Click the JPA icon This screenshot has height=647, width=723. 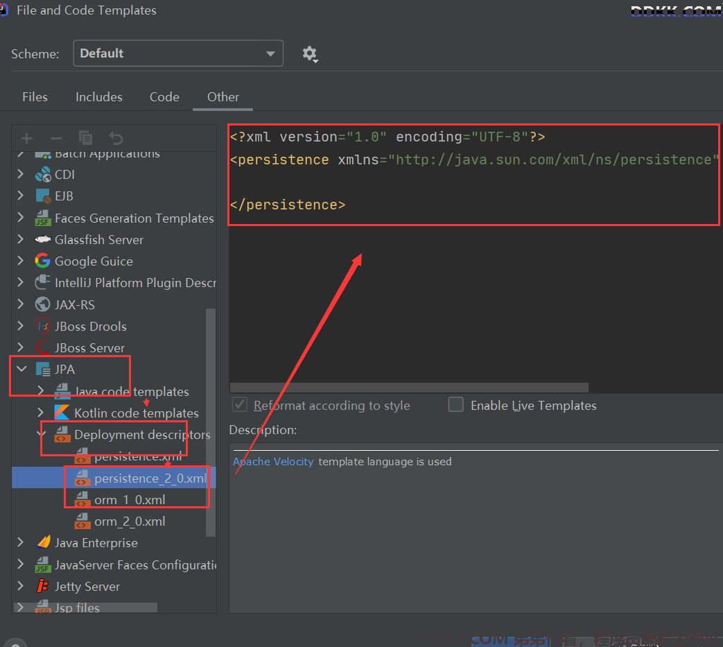(x=43, y=370)
